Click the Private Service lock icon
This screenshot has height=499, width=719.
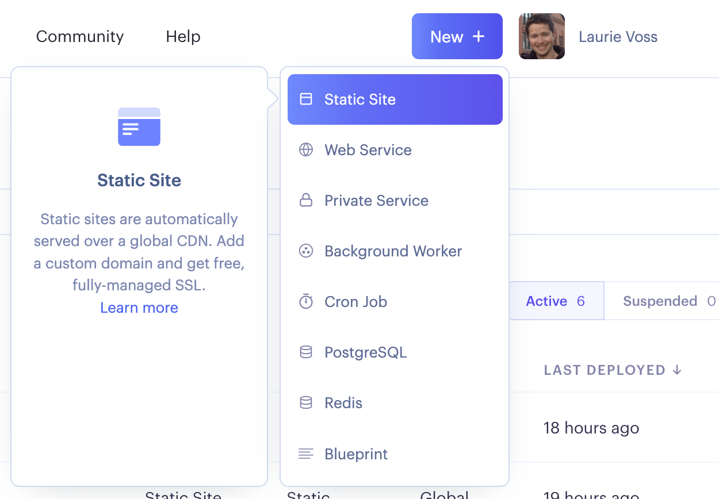click(306, 201)
